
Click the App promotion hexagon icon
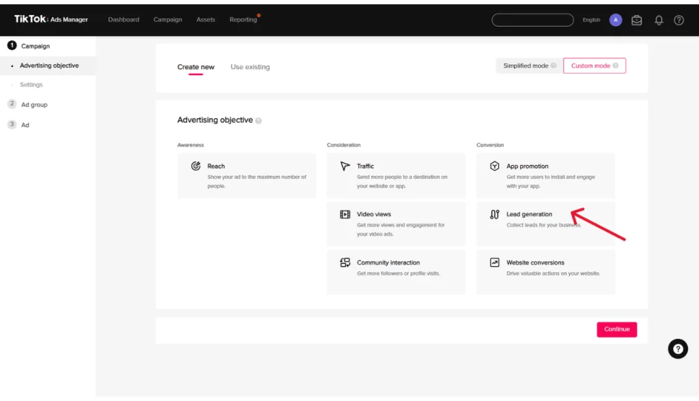click(494, 166)
